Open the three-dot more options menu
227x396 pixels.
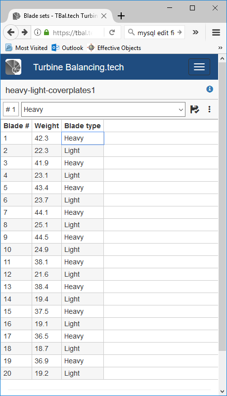(x=209, y=109)
